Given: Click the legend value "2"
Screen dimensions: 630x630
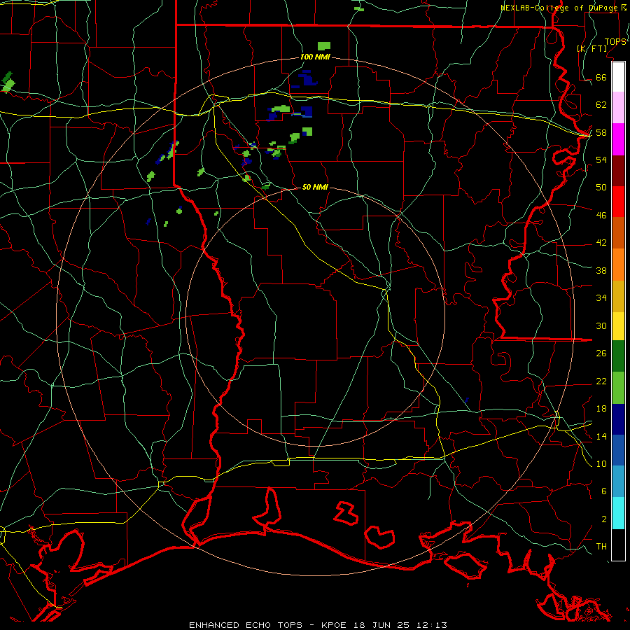Looking at the screenshot, I should coord(603,519).
